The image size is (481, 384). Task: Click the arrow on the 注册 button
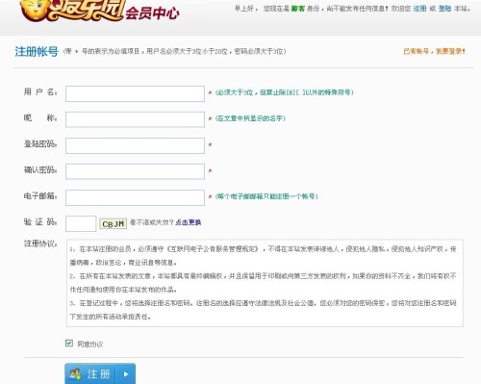(126, 374)
